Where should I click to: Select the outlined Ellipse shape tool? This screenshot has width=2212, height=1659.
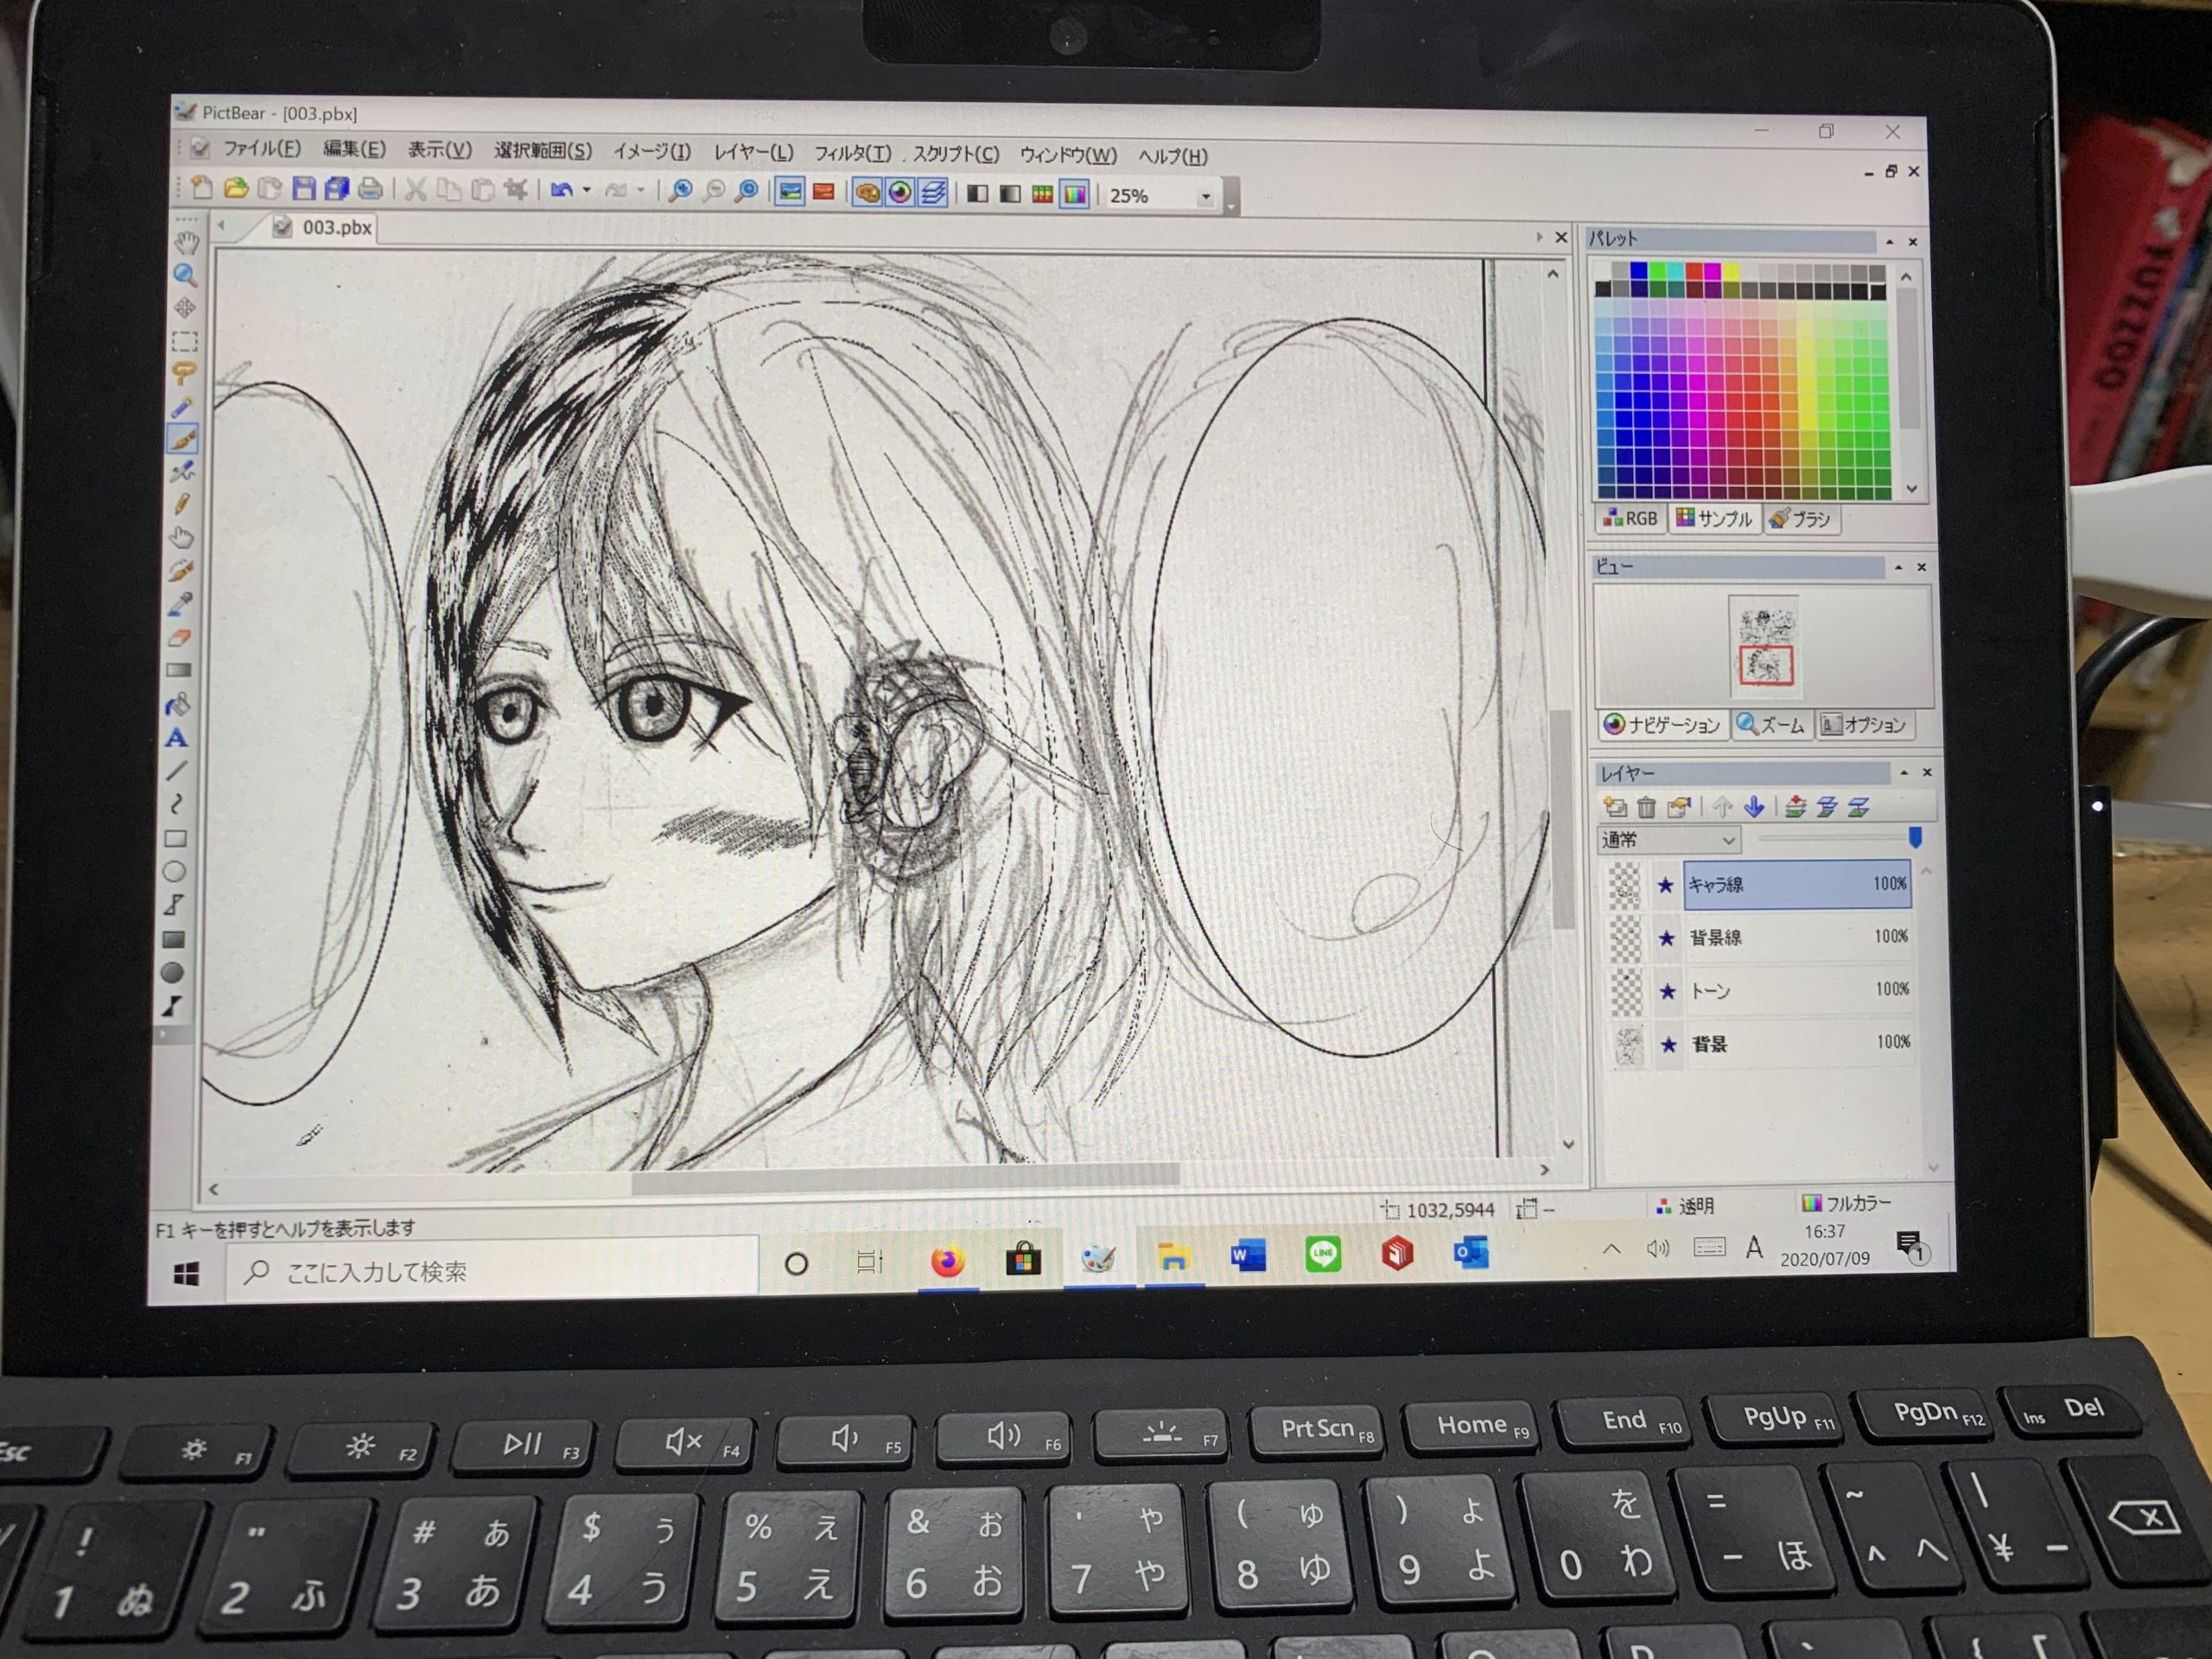[174, 871]
